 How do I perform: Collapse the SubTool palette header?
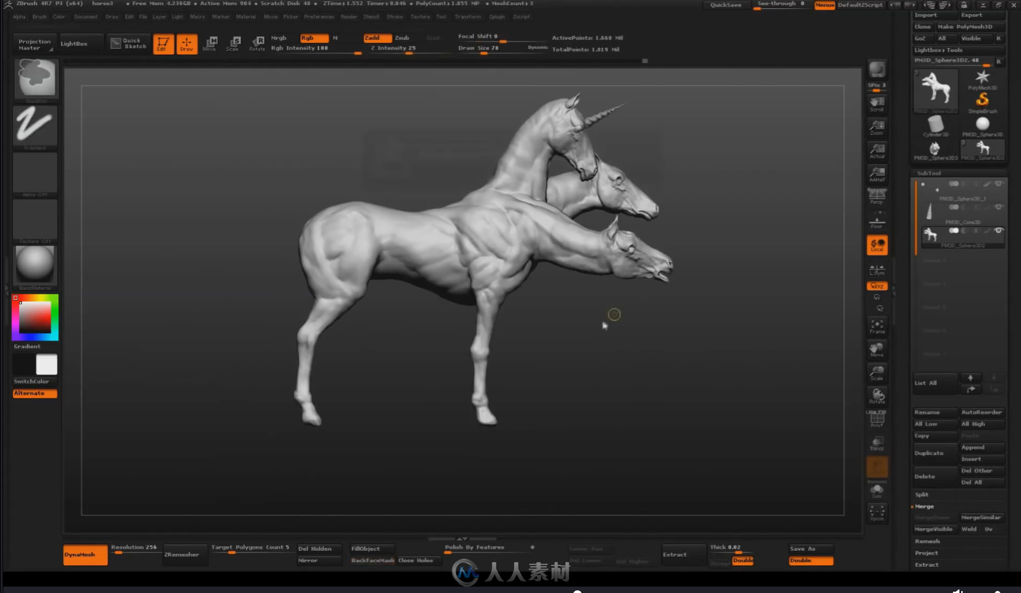(x=929, y=173)
